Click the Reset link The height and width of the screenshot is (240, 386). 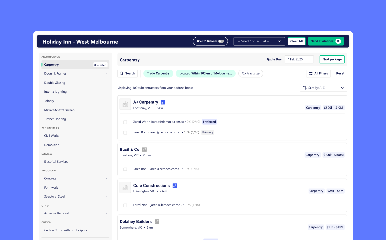pos(340,73)
